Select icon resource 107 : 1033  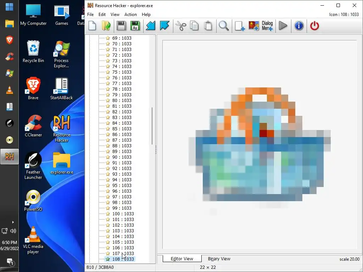point(123,254)
